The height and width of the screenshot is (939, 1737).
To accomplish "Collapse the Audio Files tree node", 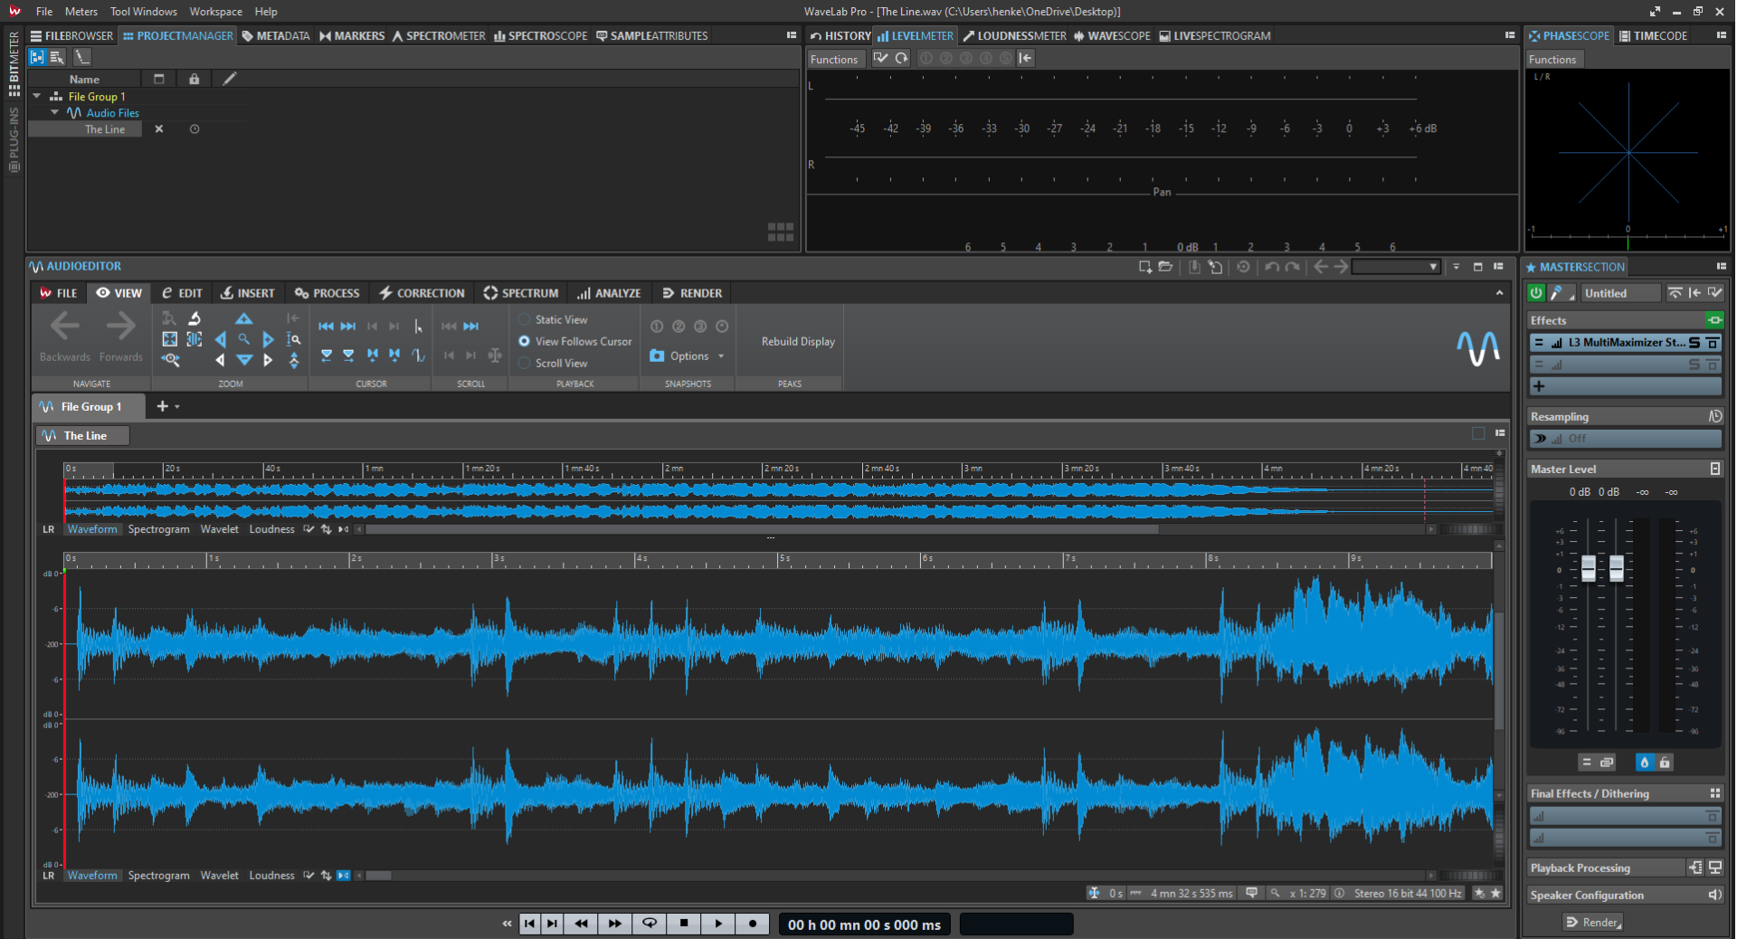I will pyautogui.click(x=55, y=112).
